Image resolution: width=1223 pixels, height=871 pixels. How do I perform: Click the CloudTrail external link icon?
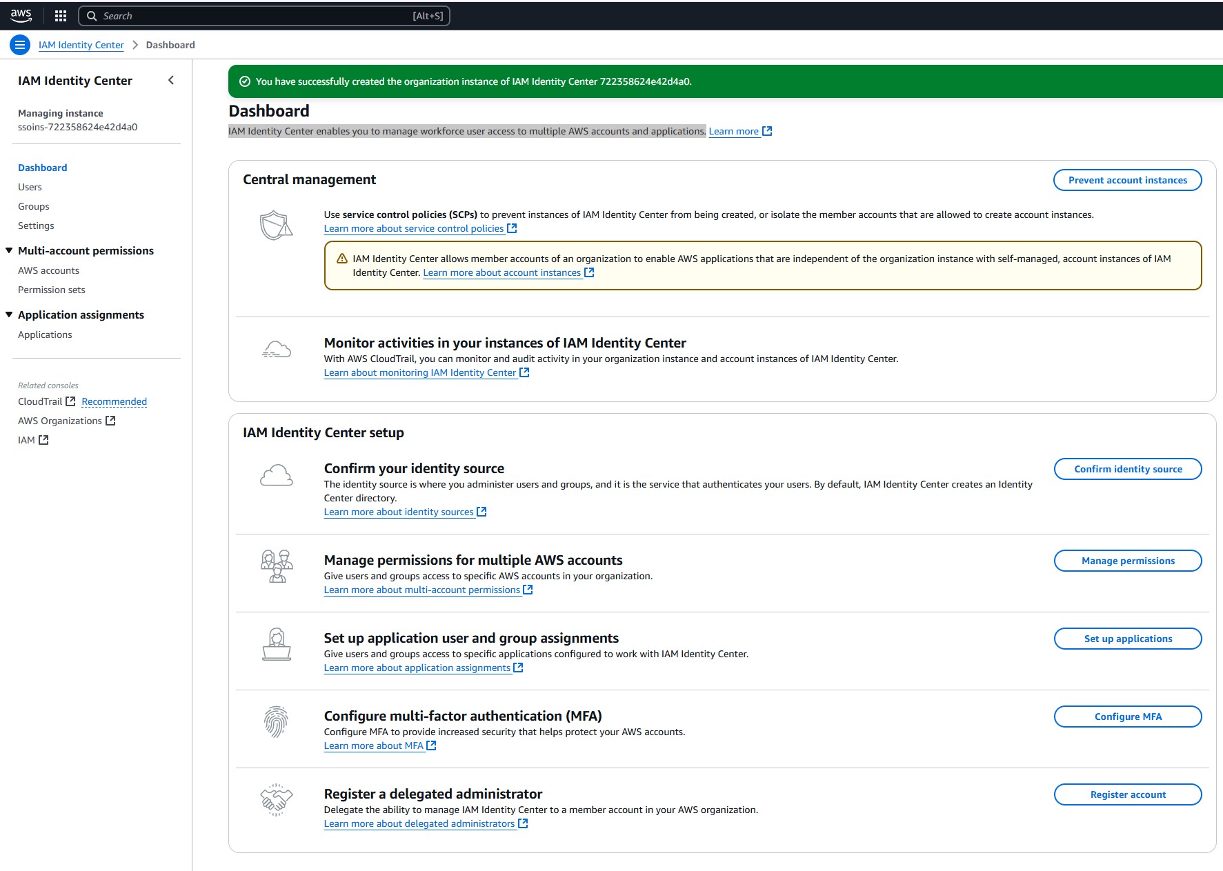[70, 401]
